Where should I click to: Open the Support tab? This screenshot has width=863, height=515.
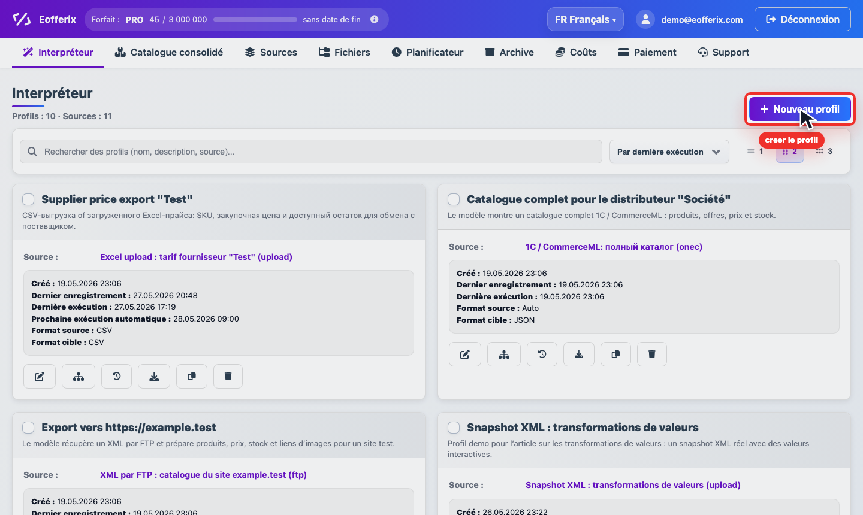pyautogui.click(x=724, y=52)
